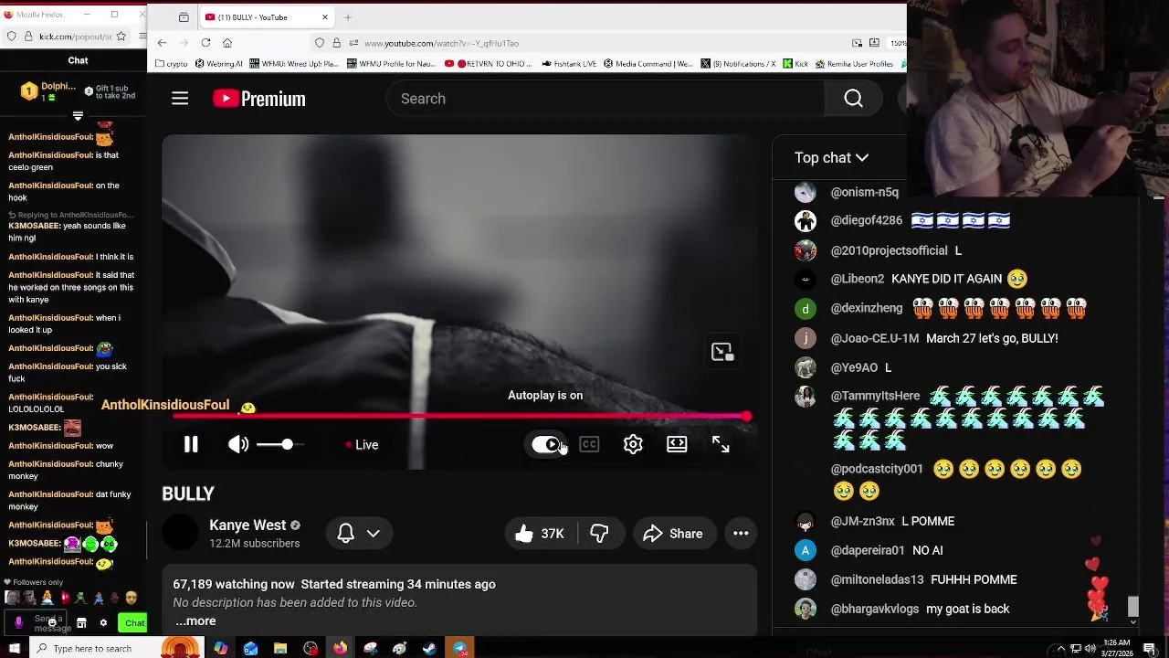1169x658 pixels.
Task: Like the video with 37K thumbs up
Action: [x=540, y=534]
